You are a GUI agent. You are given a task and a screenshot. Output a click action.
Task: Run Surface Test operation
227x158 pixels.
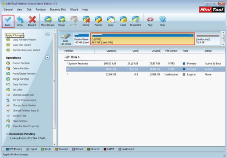point(16,116)
